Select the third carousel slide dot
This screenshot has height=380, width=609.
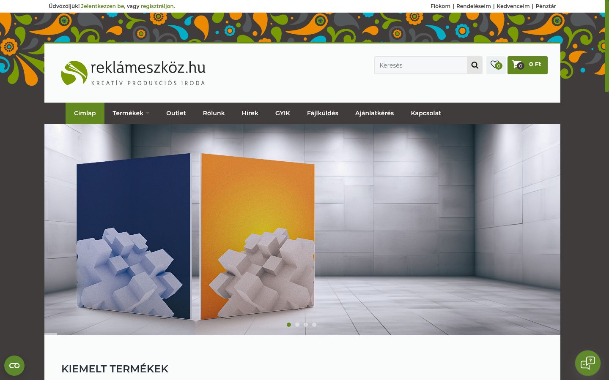click(306, 325)
